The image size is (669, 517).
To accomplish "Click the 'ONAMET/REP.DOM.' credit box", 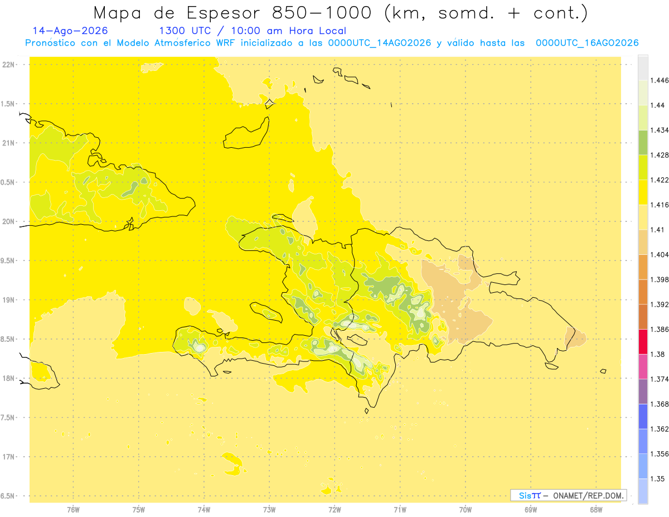I will pyautogui.click(x=568, y=495).
